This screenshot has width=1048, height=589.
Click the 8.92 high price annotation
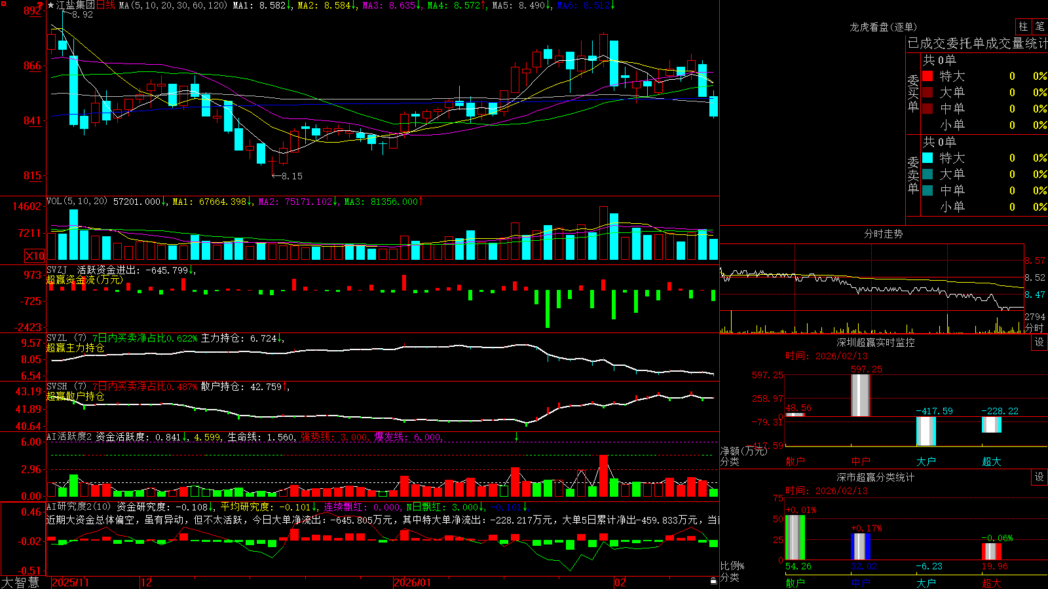click(82, 14)
